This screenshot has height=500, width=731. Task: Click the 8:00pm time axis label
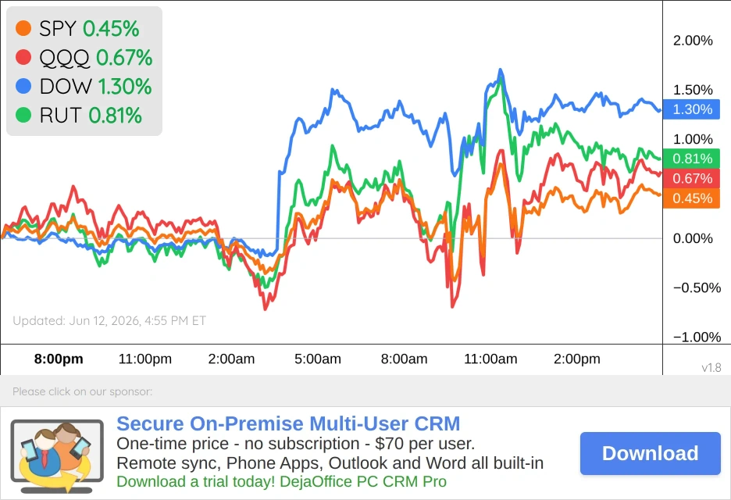coord(59,359)
